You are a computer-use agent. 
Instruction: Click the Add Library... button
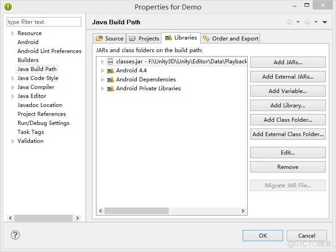288,106
